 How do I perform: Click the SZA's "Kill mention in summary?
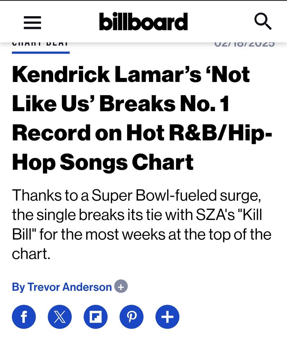[229, 215]
